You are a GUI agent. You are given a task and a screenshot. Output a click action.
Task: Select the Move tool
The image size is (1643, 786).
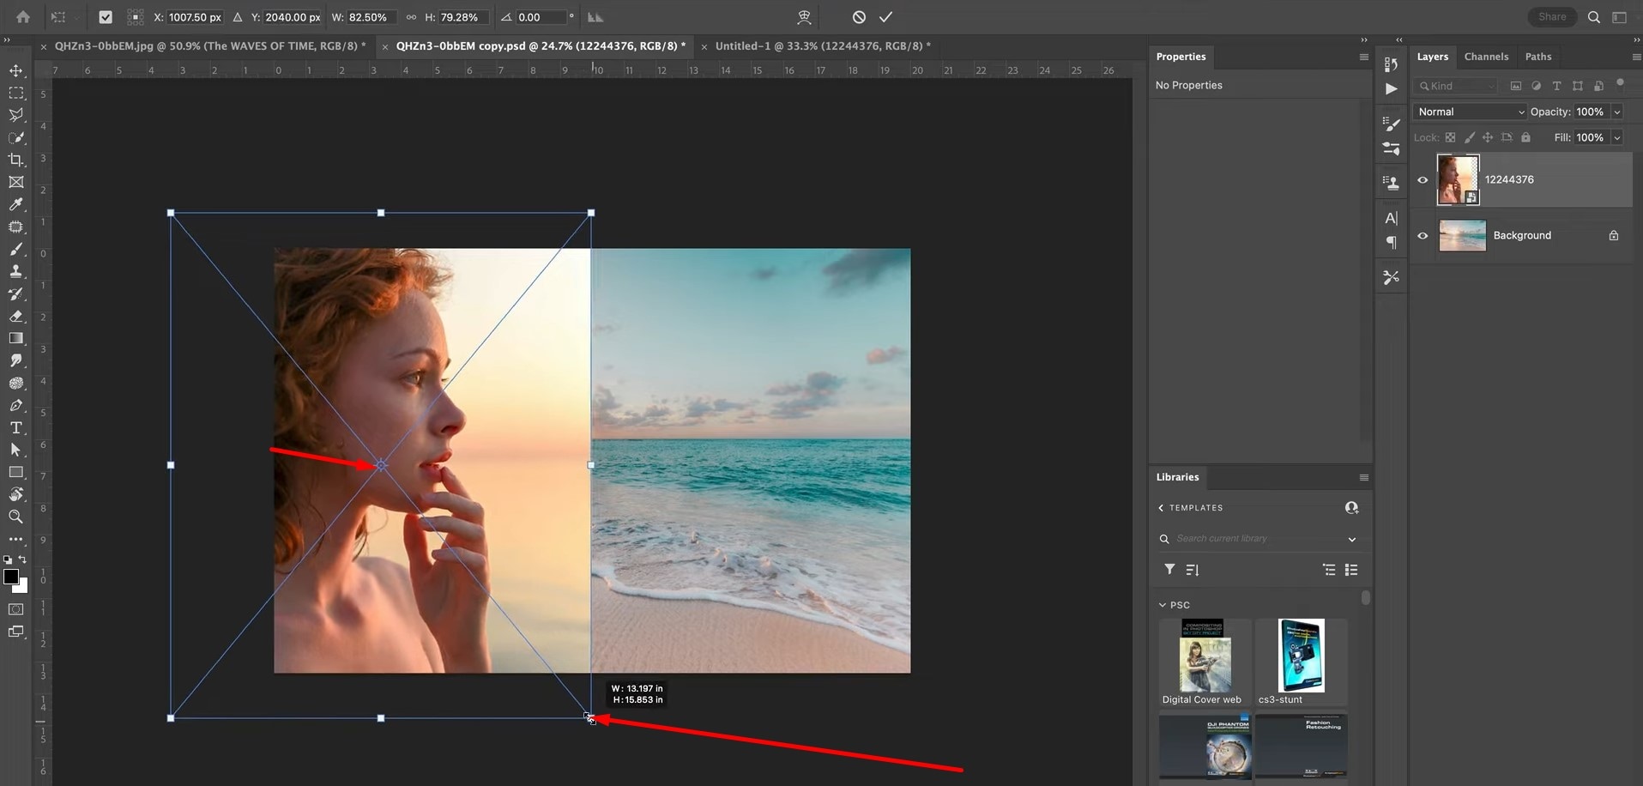tap(16, 70)
